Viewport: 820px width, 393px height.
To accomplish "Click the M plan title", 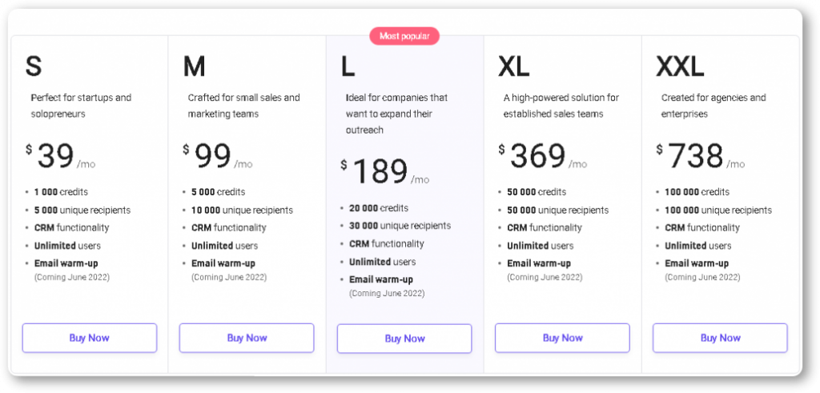I will point(194,66).
